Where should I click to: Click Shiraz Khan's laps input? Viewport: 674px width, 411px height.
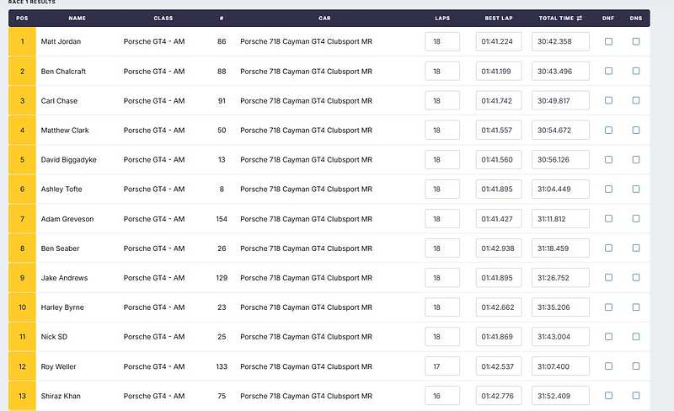442,396
